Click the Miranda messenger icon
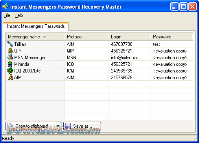 pos(10,64)
